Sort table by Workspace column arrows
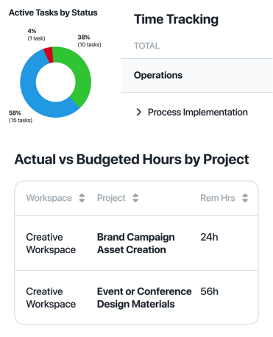 [x=82, y=198]
